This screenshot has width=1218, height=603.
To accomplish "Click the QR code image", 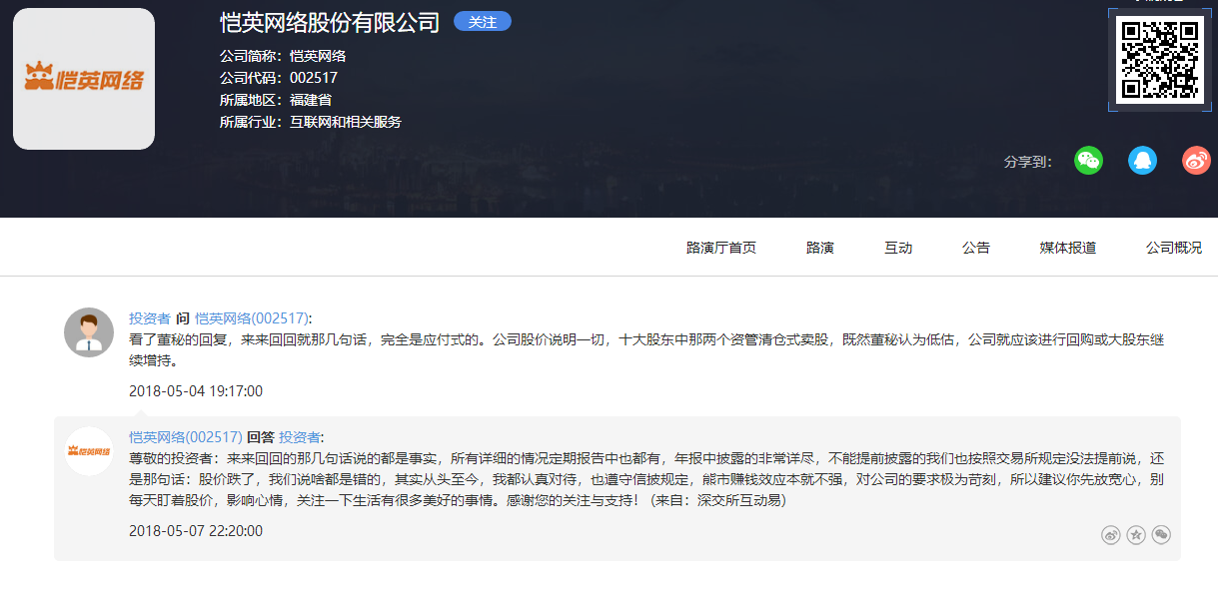I will (1160, 60).
